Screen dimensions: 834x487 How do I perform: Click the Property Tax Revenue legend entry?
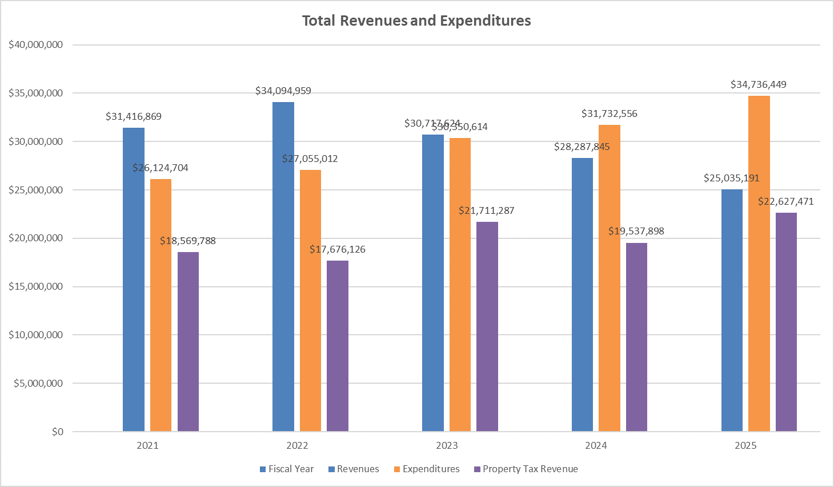pos(526,469)
